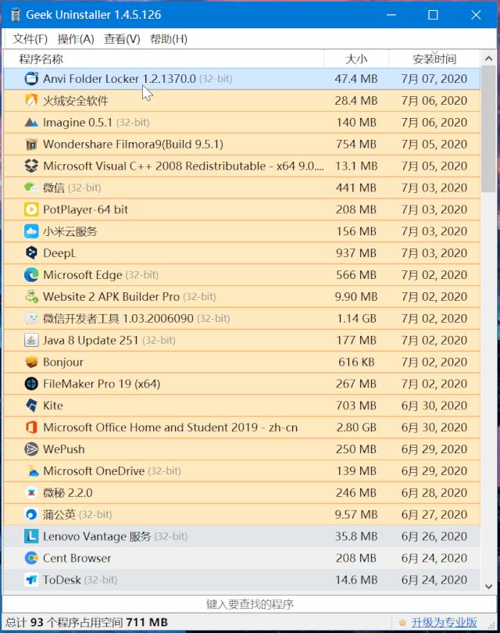Viewport: 500px width, 633px height.
Task: Click the Wondershare Filmora9 icon
Action: pos(31,144)
